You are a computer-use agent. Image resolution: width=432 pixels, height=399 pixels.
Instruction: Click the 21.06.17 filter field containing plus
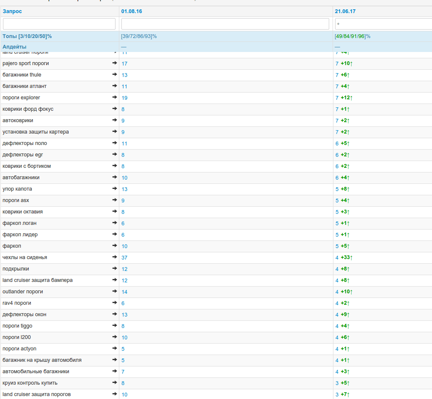pyautogui.click(x=383, y=24)
